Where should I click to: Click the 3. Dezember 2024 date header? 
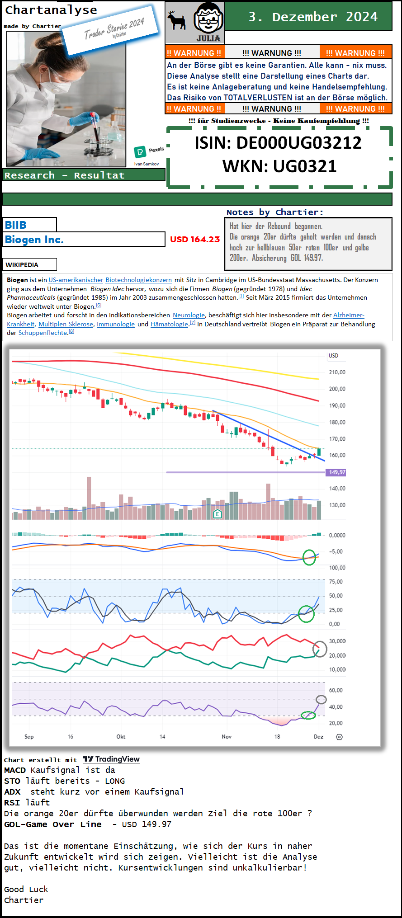[313, 17]
